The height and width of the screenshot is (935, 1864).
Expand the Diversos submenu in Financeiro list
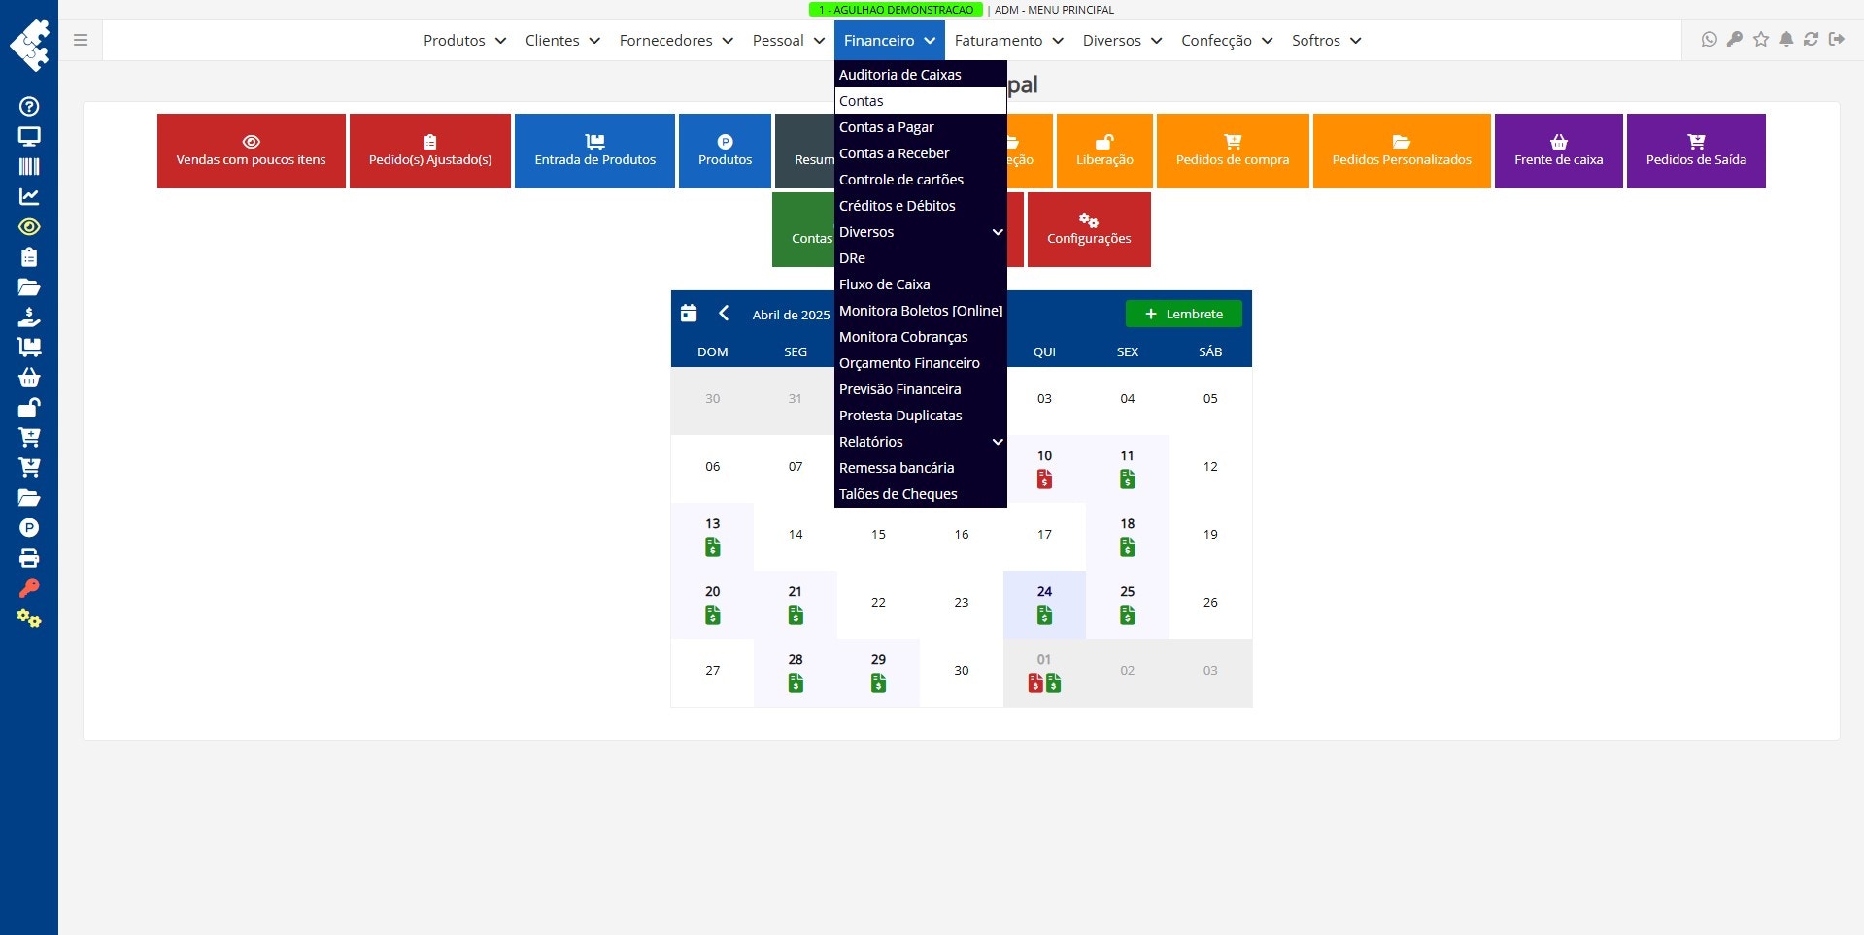tap(920, 232)
